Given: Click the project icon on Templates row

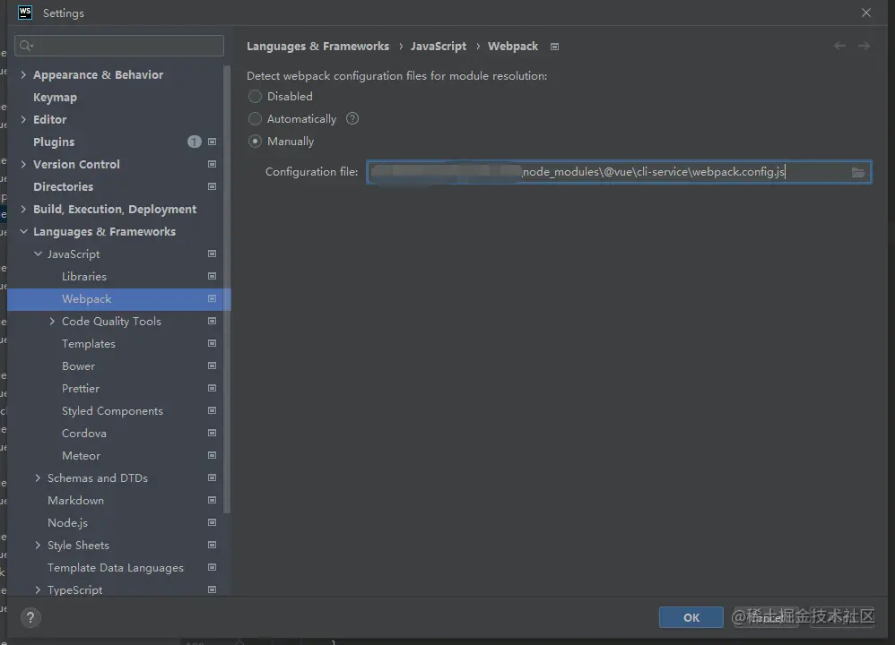Looking at the screenshot, I should 212,343.
